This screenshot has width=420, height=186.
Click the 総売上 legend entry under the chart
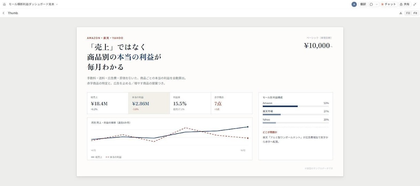(x=97, y=157)
